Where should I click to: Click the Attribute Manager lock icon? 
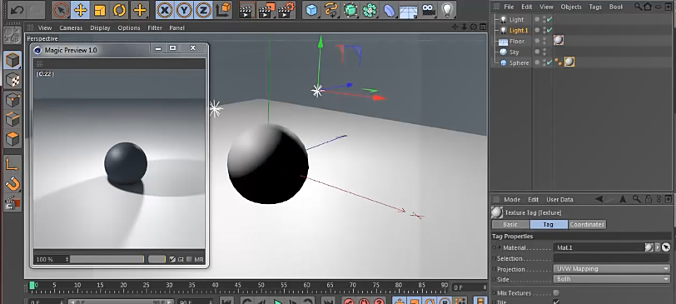click(x=649, y=199)
